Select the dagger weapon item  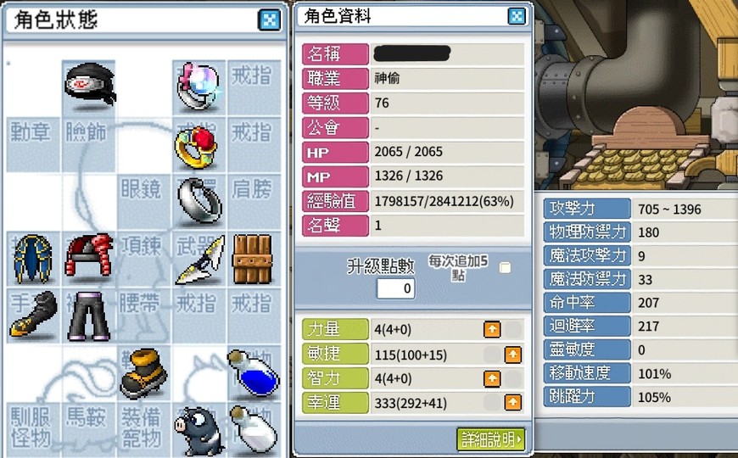[x=200, y=260]
